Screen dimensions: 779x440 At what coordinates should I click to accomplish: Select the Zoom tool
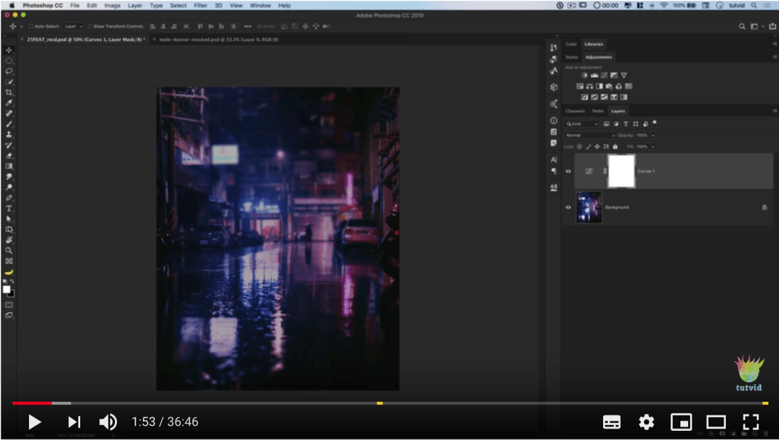pos(9,251)
